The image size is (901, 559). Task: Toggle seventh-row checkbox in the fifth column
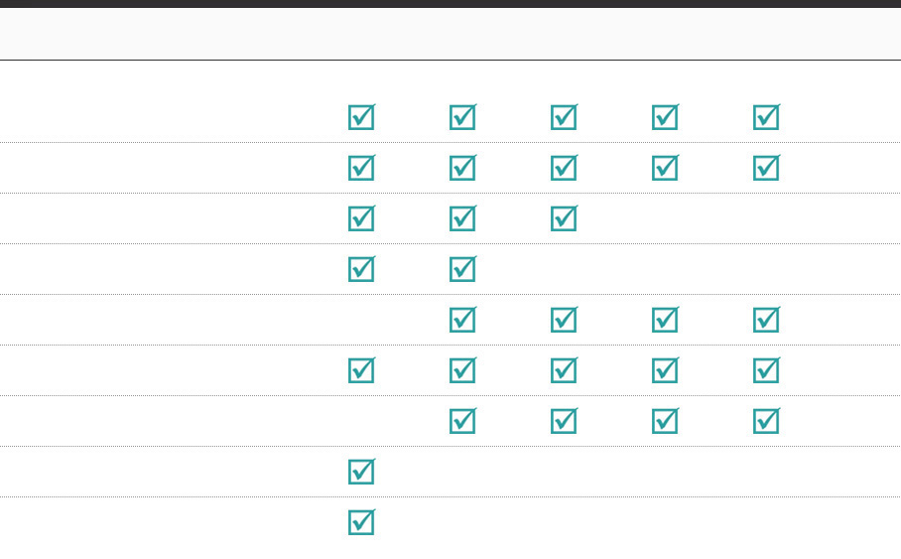(x=766, y=422)
